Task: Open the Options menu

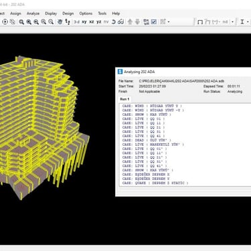Action: [86, 13]
